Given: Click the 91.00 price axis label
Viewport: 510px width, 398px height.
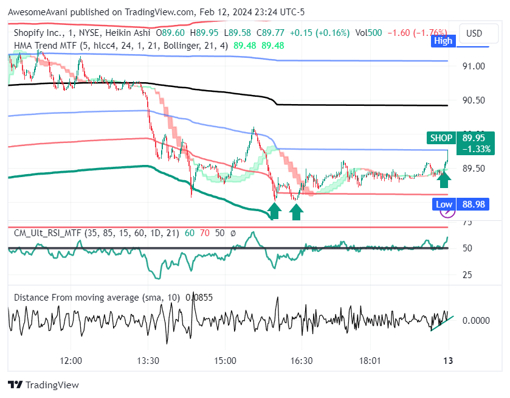Looking at the screenshot, I should click(474, 66).
